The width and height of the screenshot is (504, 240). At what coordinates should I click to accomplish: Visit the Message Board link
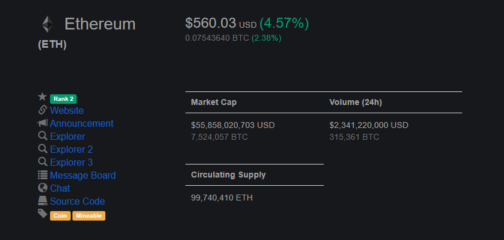coord(83,175)
